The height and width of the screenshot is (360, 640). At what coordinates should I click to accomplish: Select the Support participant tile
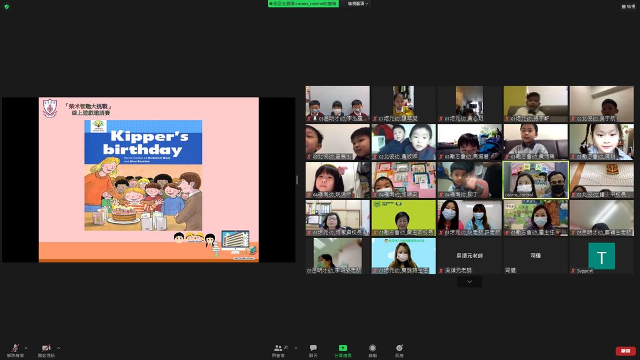[601, 256]
